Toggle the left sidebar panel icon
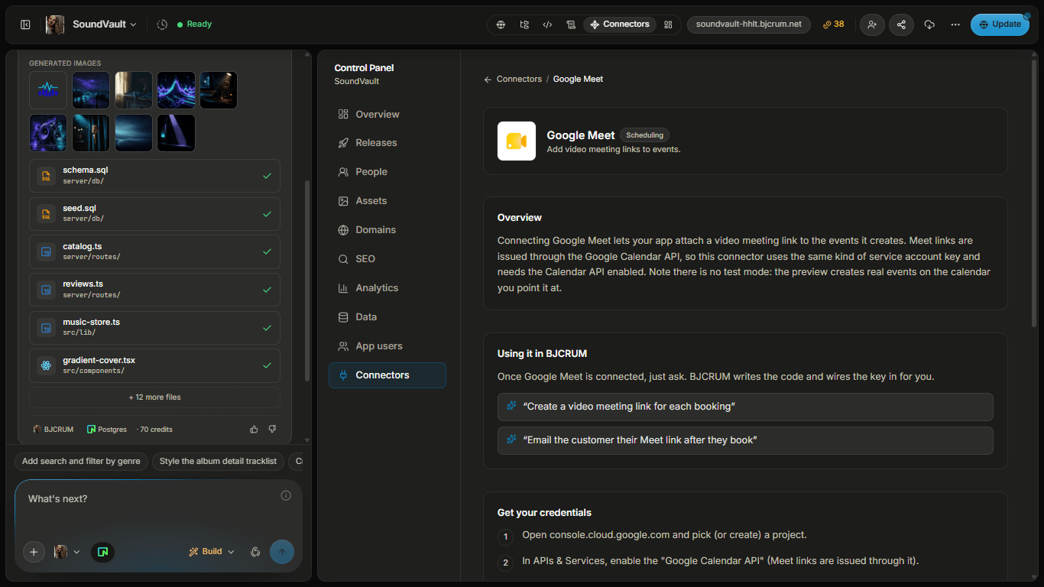Viewport: 1044px width, 587px height. 25,24
